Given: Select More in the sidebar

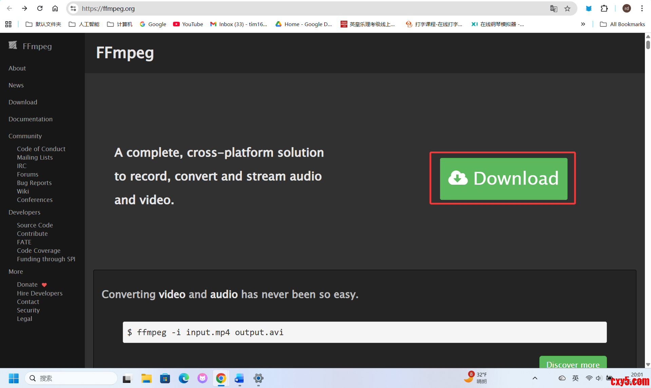Looking at the screenshot, I should click(16, 271).
